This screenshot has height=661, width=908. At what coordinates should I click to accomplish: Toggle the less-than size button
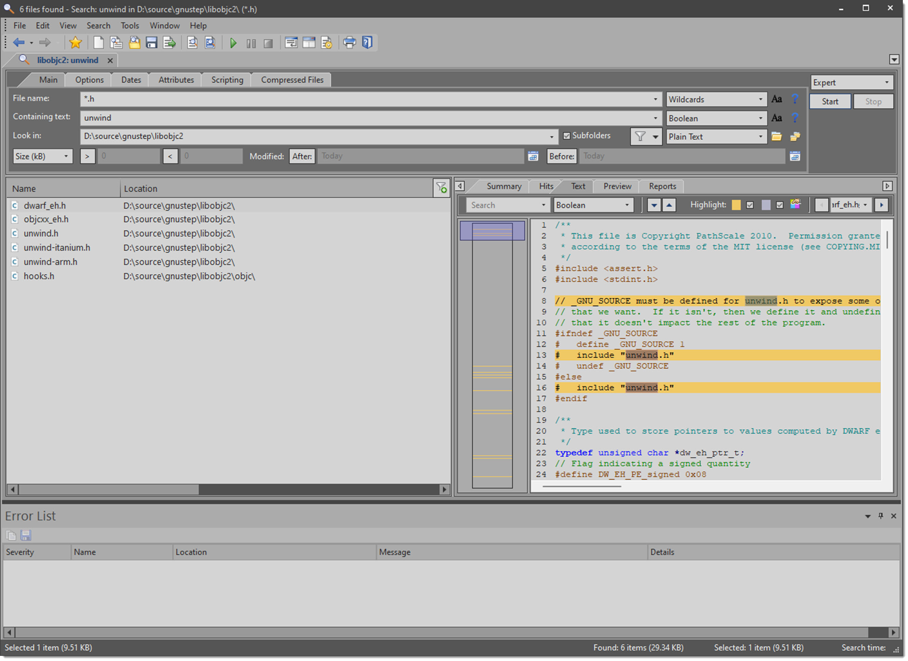170,156
